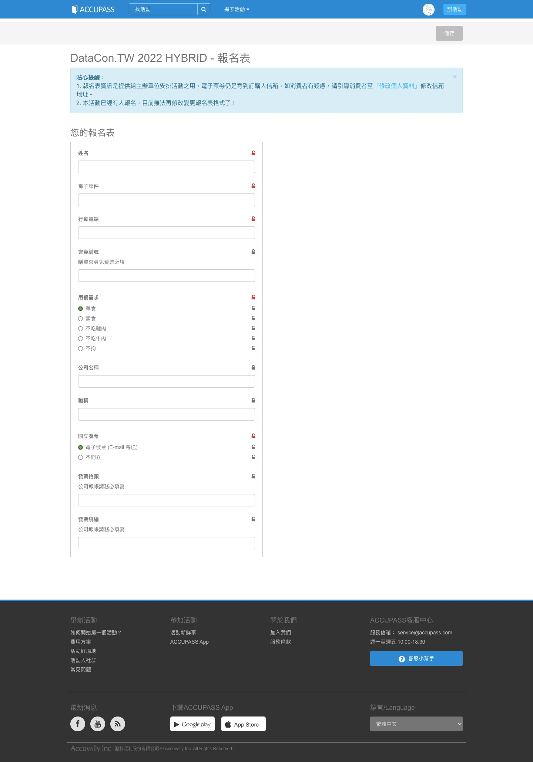Open the 修改個人資料 link

[396, 86]
